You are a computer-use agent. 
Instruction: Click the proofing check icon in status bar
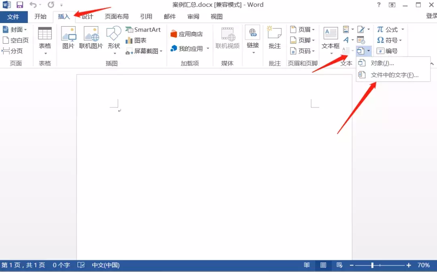(x=81, y=265)
